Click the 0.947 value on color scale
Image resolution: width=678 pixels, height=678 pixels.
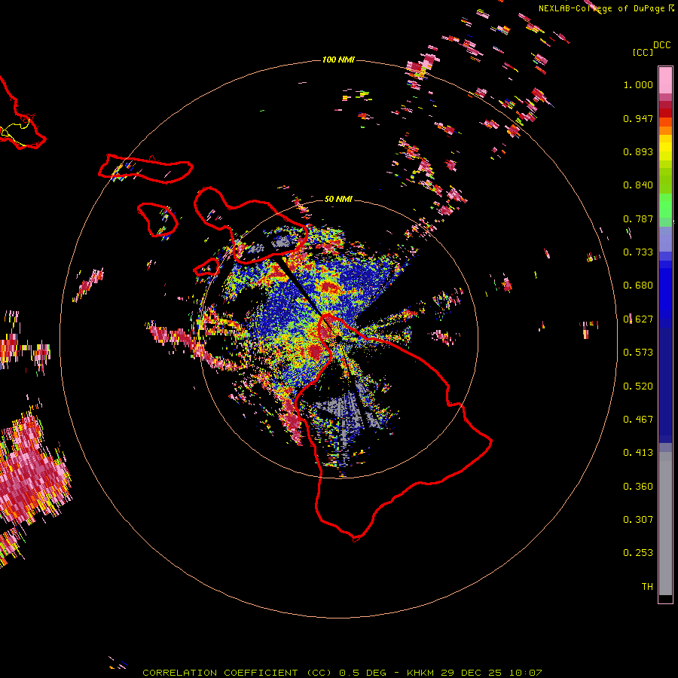(638, 118)
